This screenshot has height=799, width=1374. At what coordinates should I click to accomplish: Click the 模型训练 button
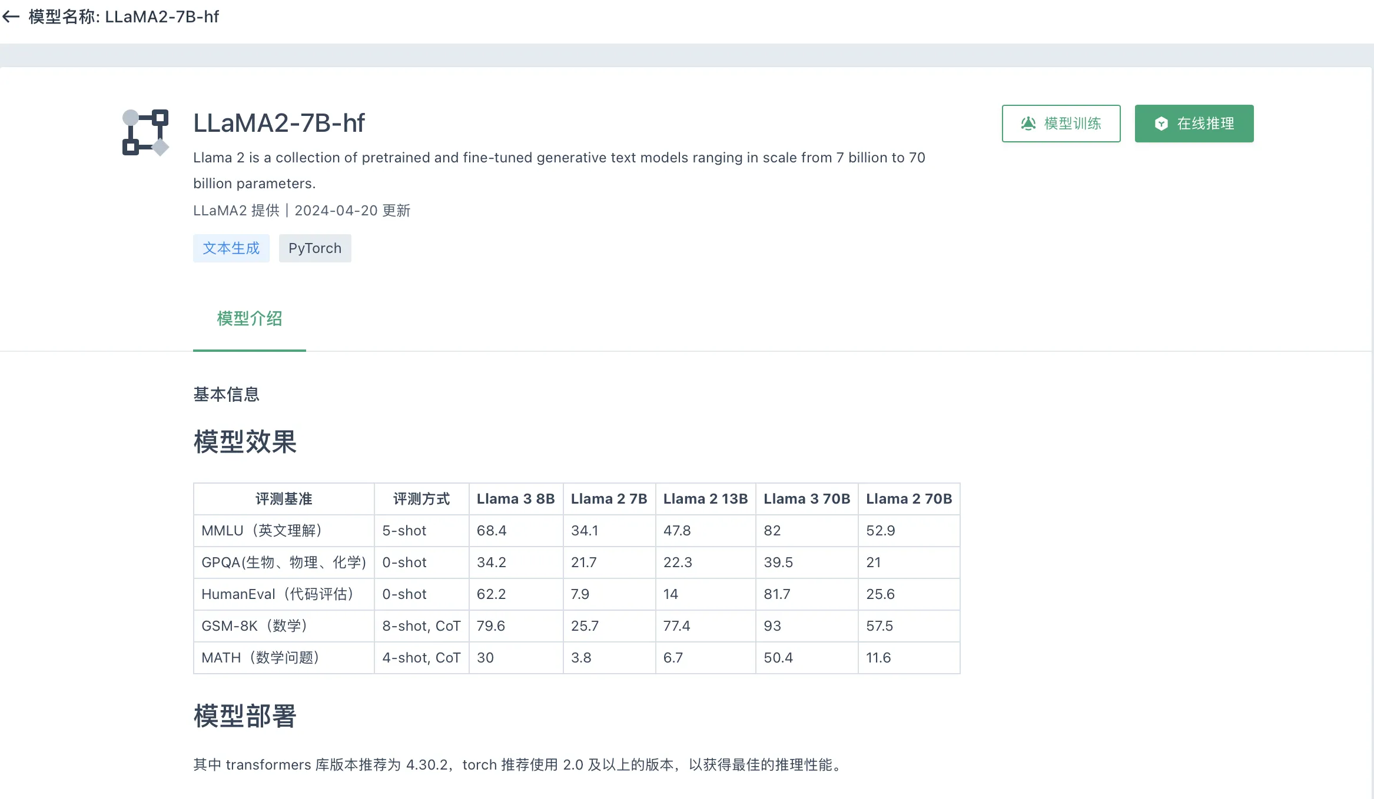[1061, 124]
